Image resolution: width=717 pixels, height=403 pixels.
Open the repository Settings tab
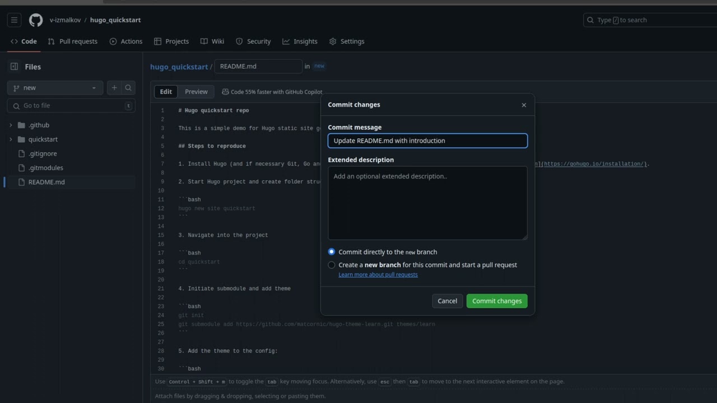(x=347, y=41)
